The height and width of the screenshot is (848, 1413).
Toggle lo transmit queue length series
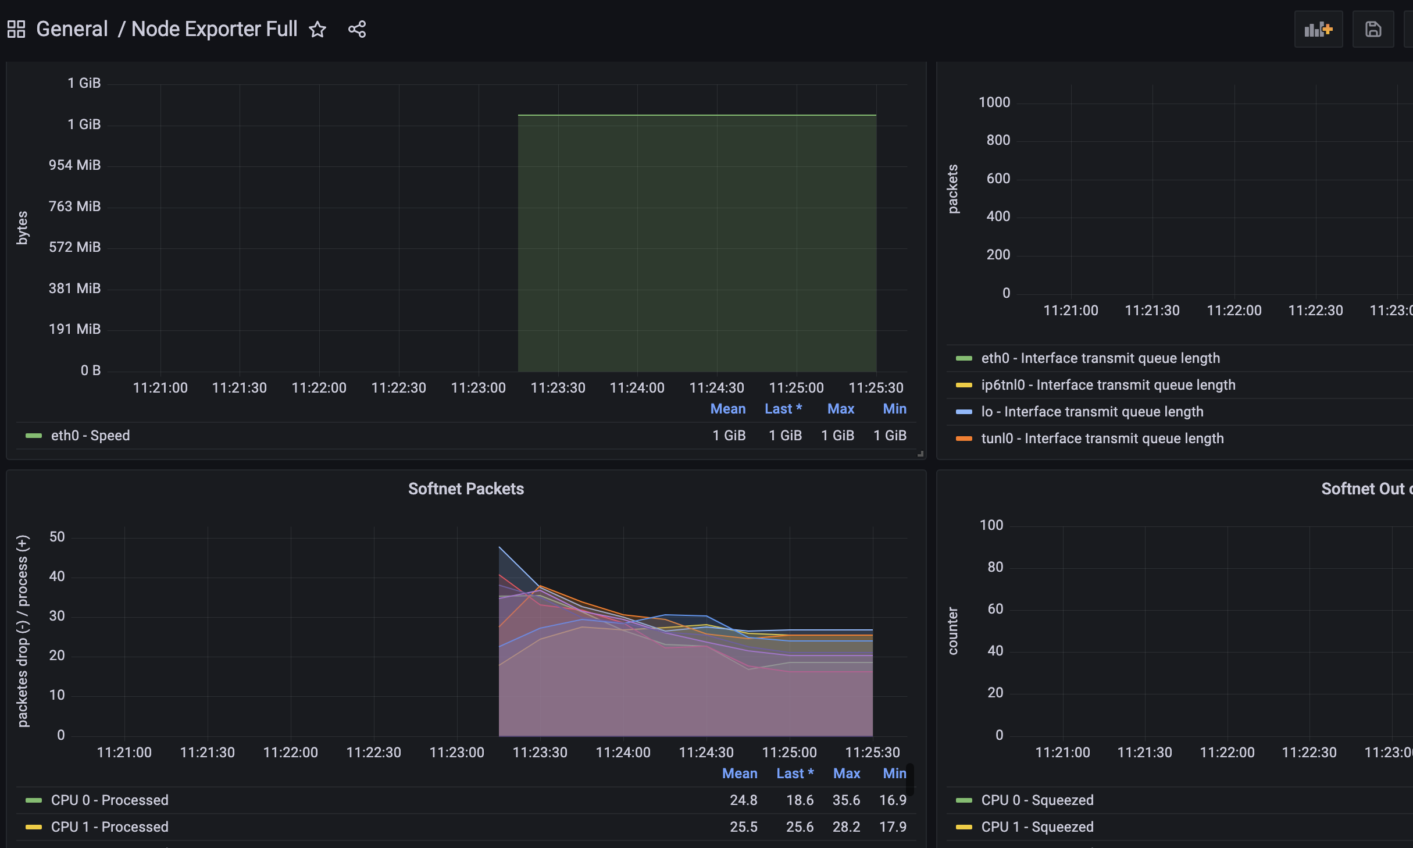(x=1092, y=412)
